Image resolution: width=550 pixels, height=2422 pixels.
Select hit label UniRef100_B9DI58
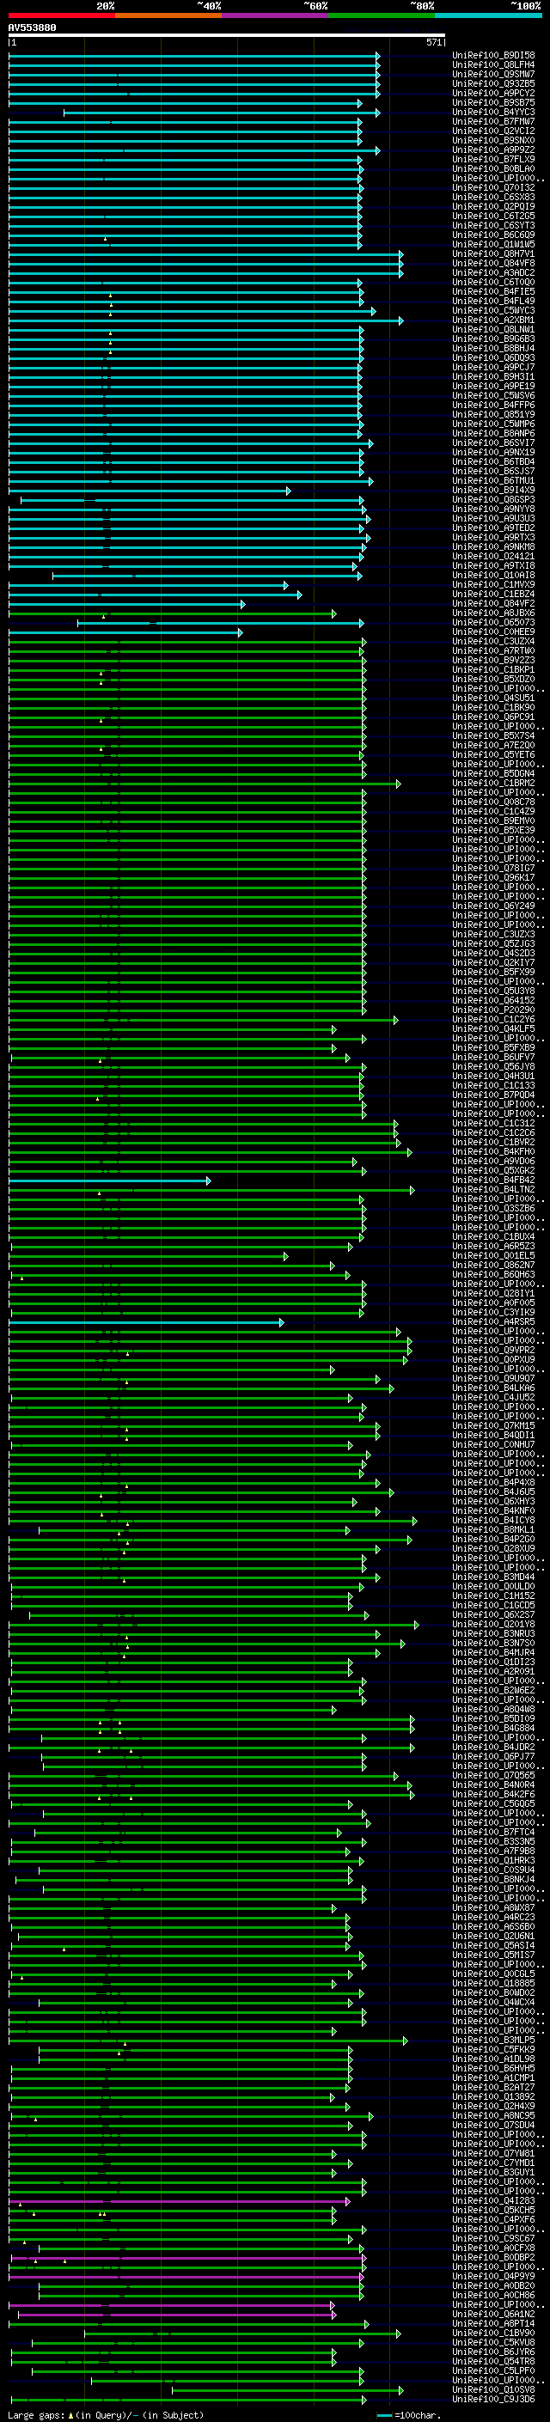(x=493, y=56)
